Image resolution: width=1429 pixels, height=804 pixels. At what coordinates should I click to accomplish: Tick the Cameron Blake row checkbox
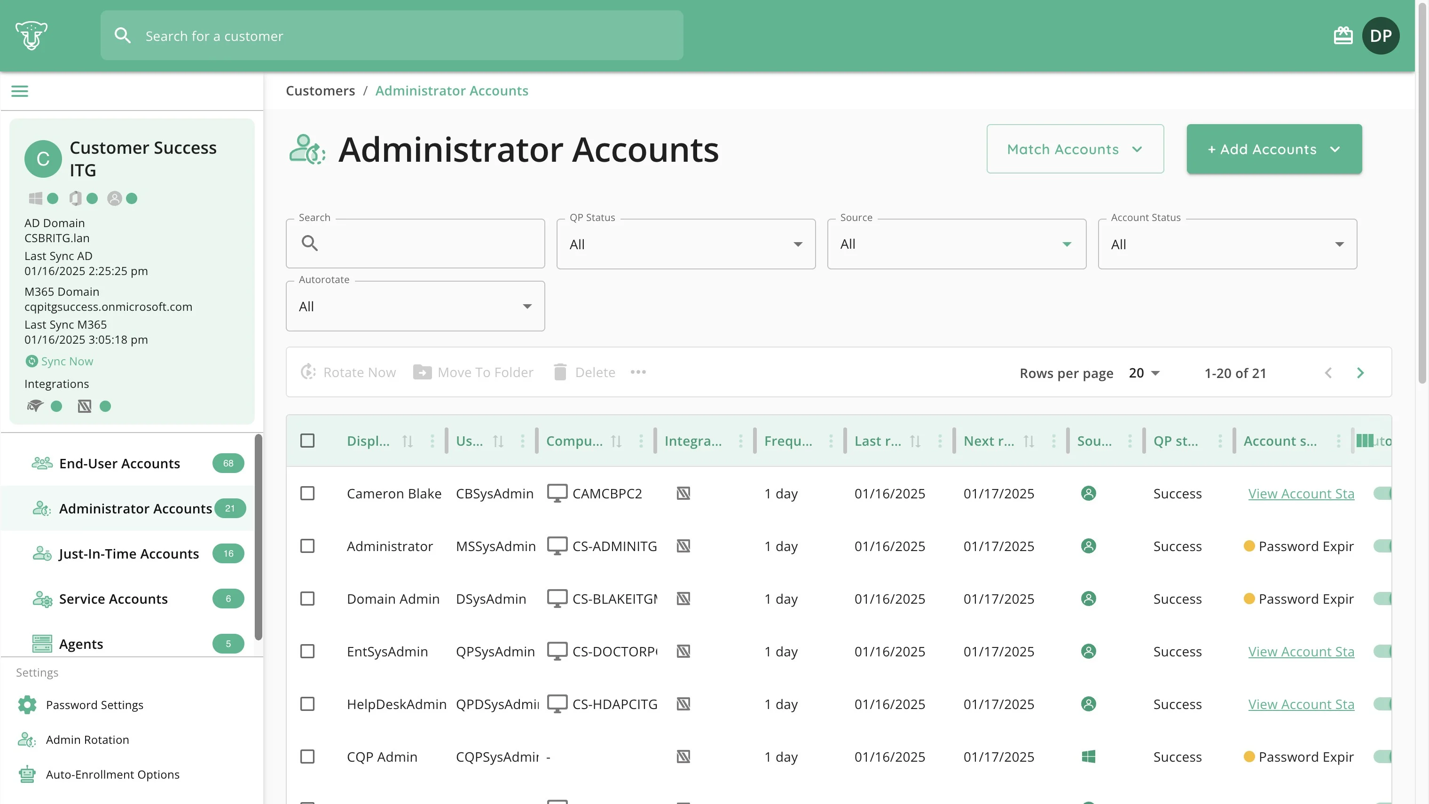307,493
